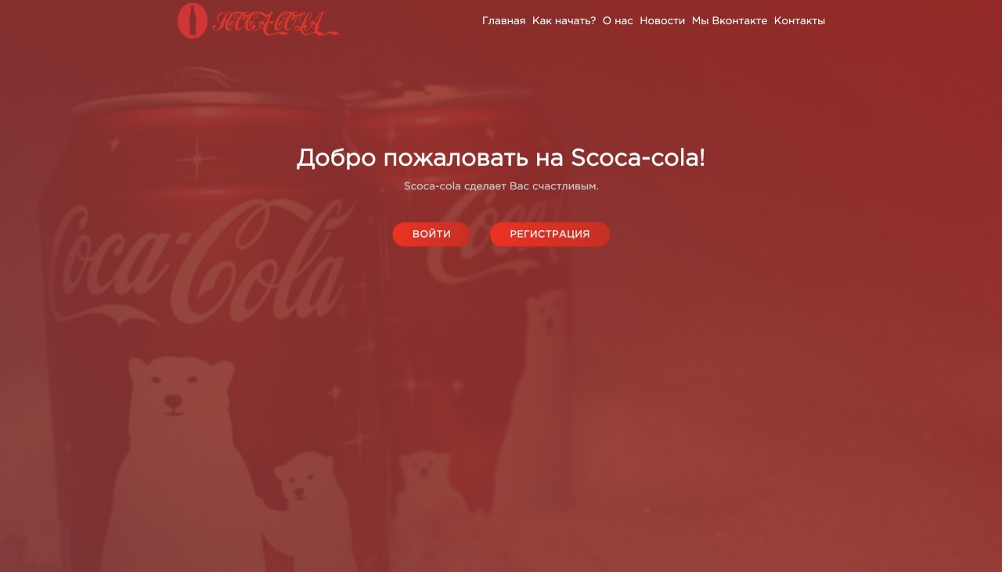The height and width of the screenshot is (572, 1002).
Task: Open the Главная menu item
Action: coord(503,21)
